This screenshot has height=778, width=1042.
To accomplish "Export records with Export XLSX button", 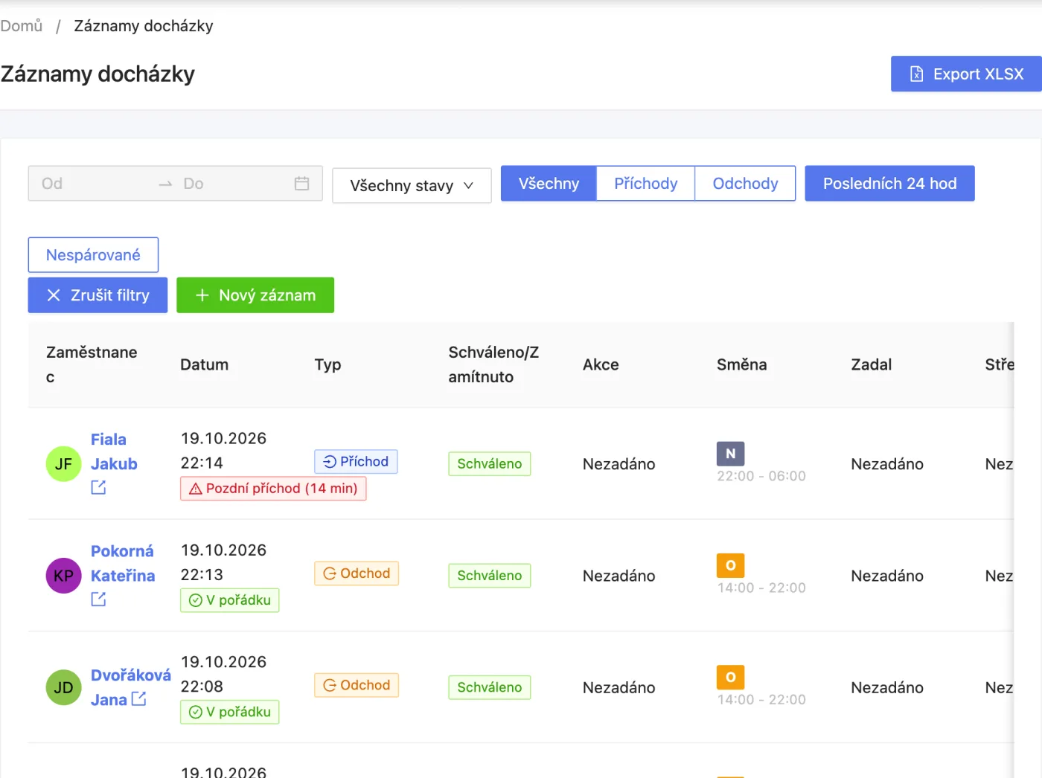I will click(966, 74).
